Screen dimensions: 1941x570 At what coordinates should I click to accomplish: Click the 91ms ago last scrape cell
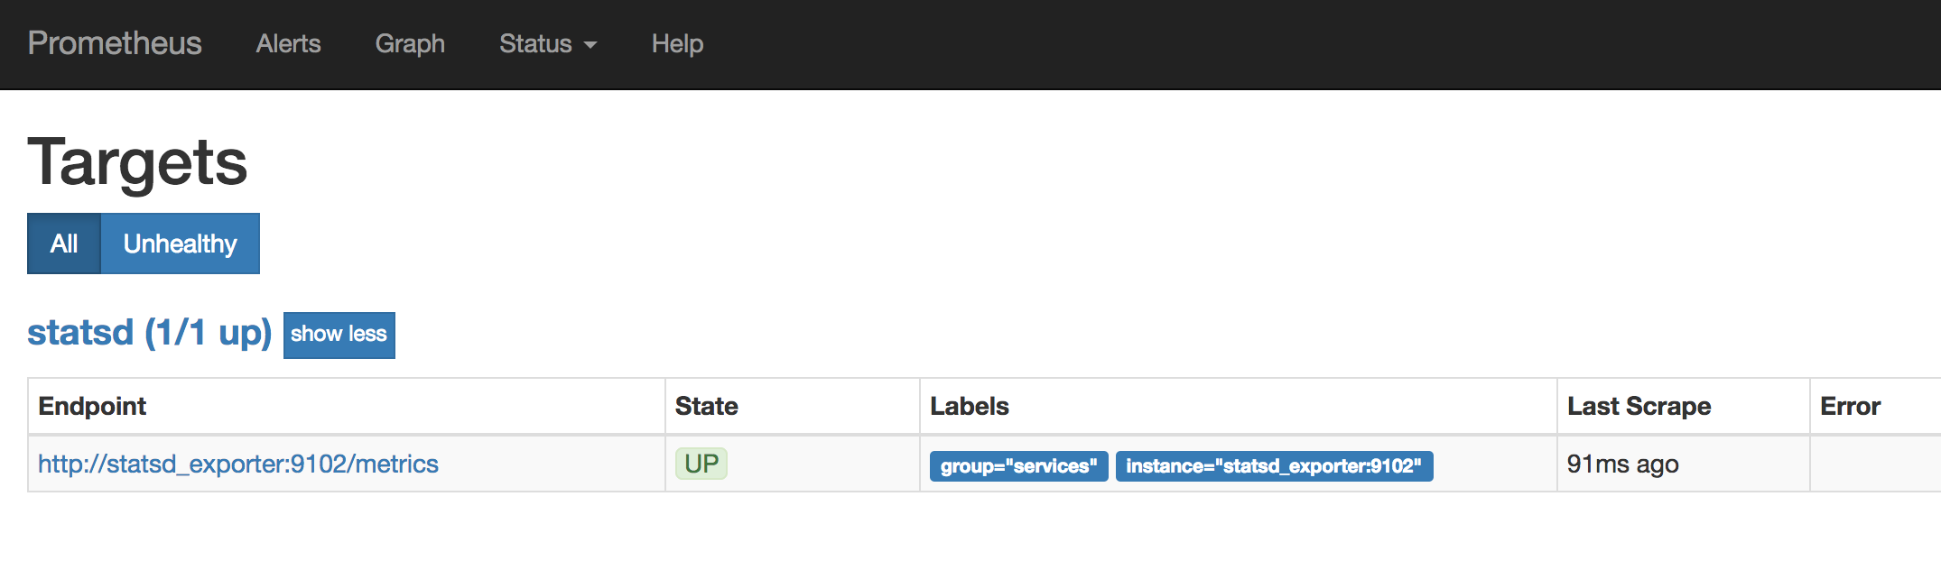pyautogui.click(x=1622, y=464)
